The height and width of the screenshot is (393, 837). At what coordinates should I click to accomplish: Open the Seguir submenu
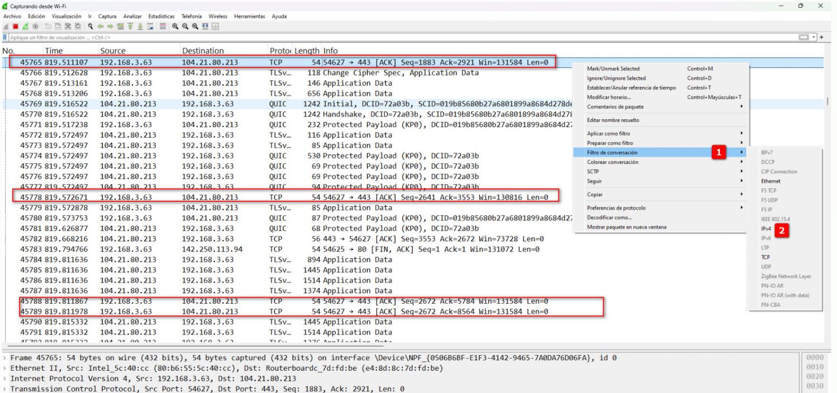tap(594, 181)
